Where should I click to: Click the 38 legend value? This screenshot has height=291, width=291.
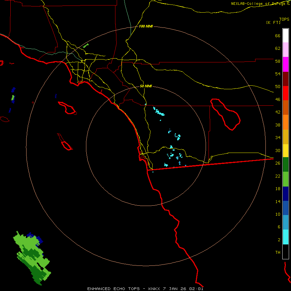pos(278,125)
